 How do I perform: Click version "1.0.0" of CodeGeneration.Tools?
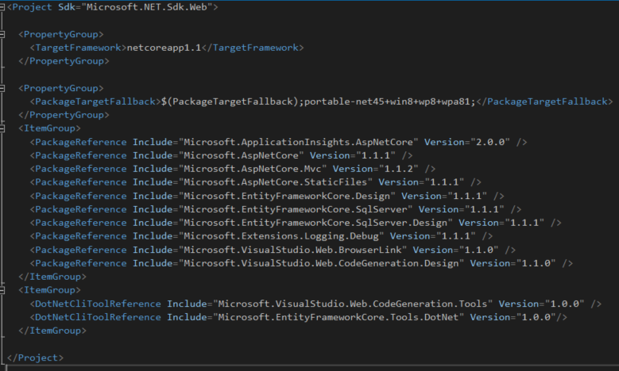click(564, 304)
